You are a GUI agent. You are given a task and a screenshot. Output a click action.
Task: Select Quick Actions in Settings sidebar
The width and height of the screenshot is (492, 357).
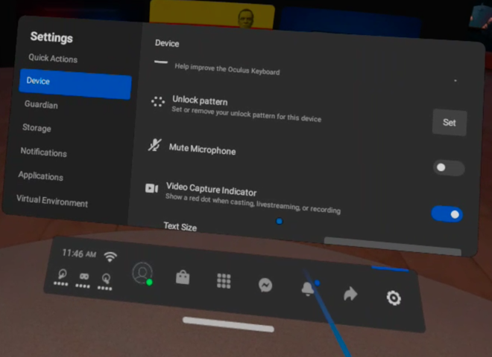point(53,59)
